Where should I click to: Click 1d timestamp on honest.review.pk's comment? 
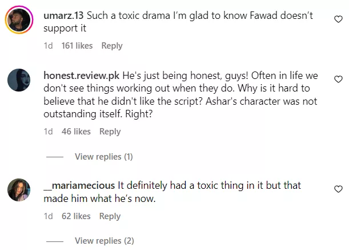[48, 132]
